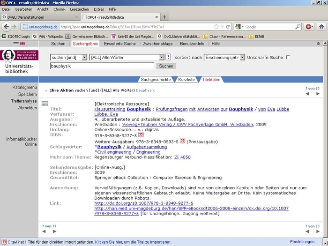The height and width of the screenshot is (246, 328).
Task: Open the Chronik menu
Action: [x=60, y=9]
